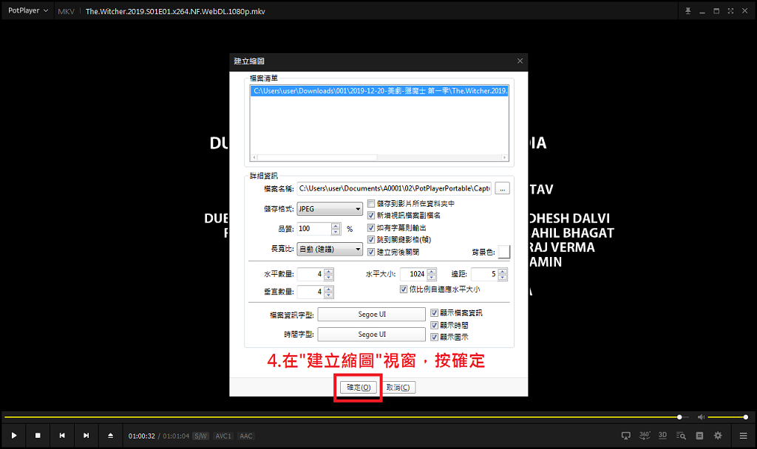
Task: Maximize the PotPlayer window
Action: coord(716,11)
